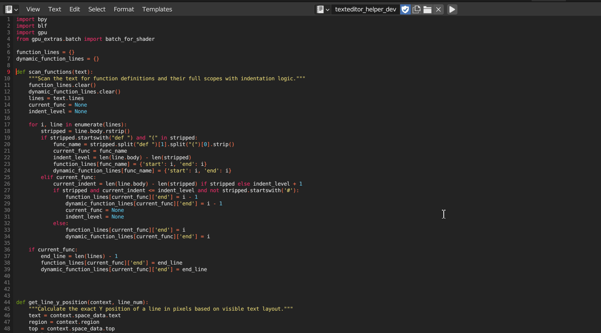Click the open text file folder icon
601x333 pixels.
(x=427, y=9)
